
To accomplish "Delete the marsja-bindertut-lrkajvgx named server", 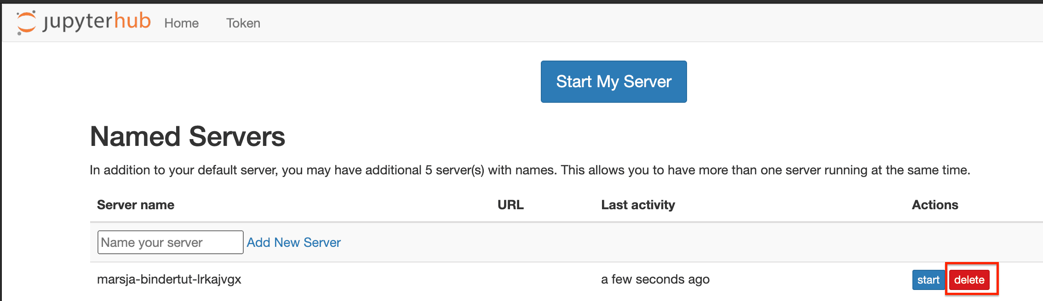I will pos(969,280).
